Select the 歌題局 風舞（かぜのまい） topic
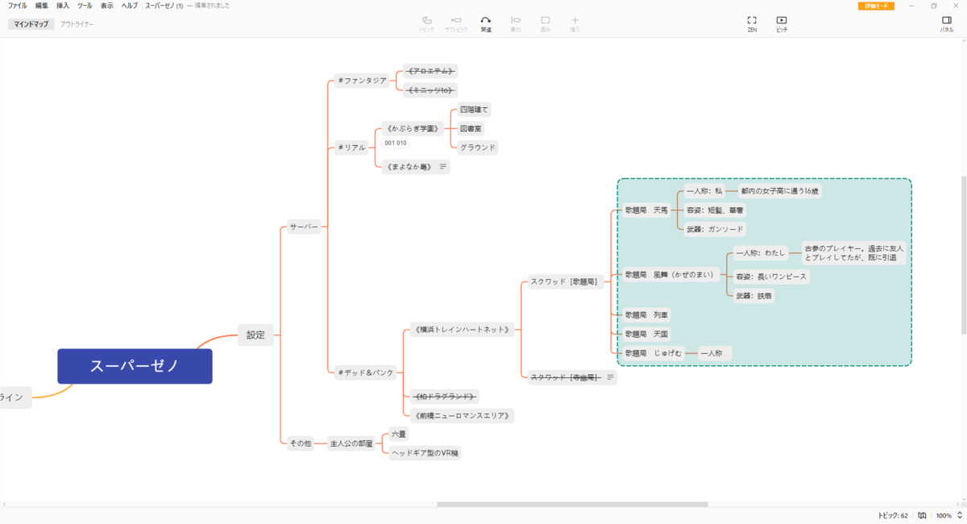Screen dimensions: 967x524 coord(671,275)
